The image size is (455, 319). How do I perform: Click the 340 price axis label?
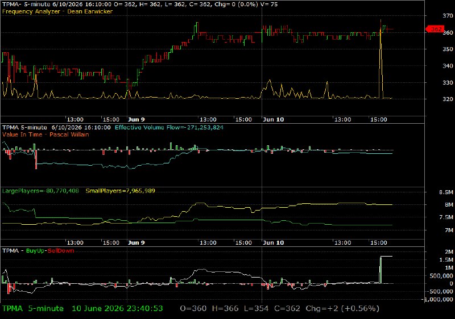448,66
